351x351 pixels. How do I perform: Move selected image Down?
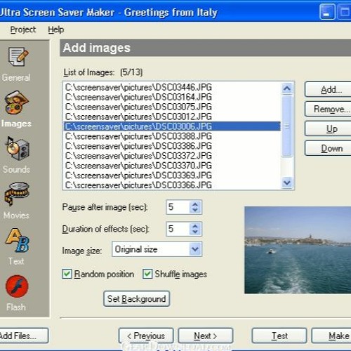tap(328, 148)
